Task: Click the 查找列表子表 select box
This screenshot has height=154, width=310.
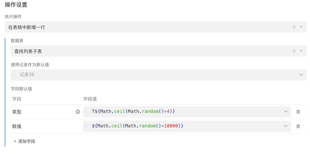Action: [142, 51]
